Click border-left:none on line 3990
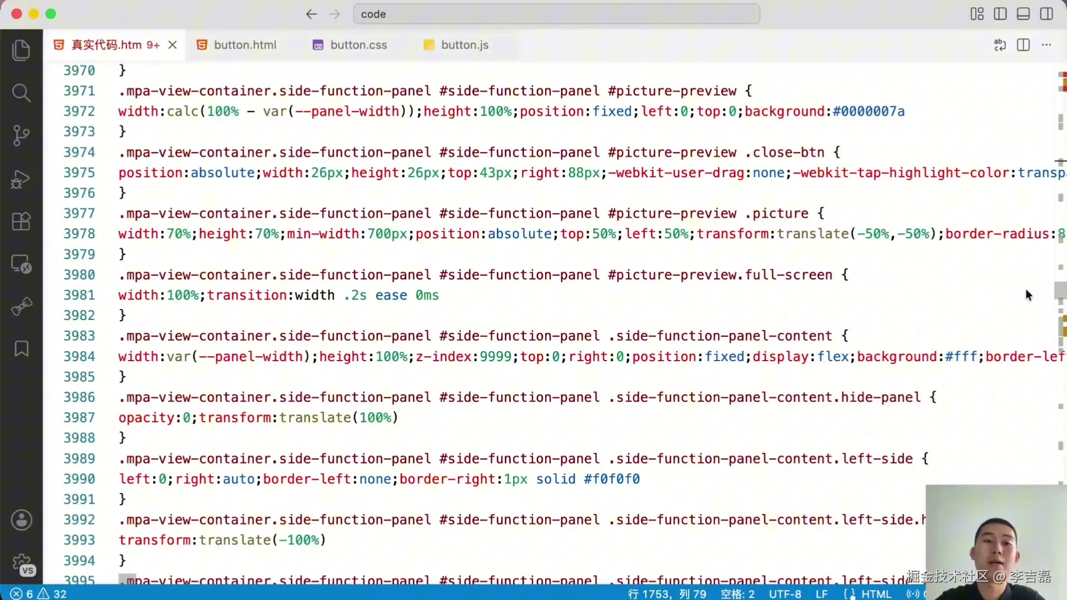This screenshot has width=1067, height=600. click(327, 479)
